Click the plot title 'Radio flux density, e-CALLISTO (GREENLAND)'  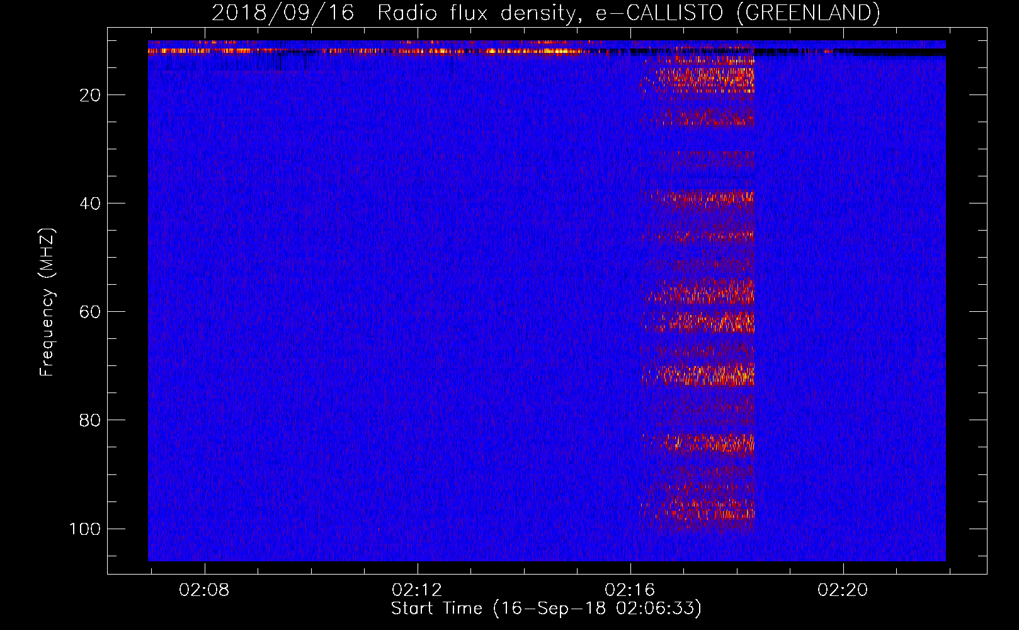628,13
